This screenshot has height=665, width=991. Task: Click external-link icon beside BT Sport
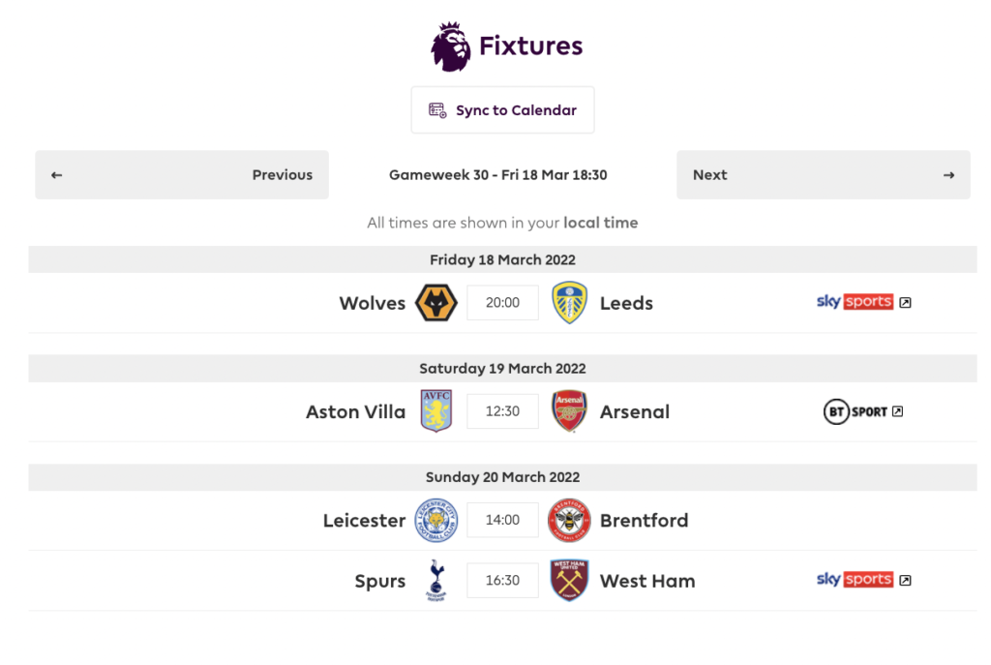[899, 410]
